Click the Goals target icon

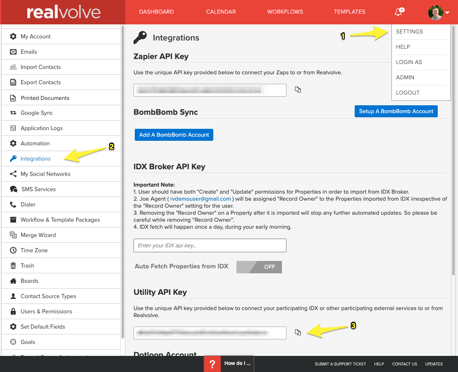coord(13,342)
